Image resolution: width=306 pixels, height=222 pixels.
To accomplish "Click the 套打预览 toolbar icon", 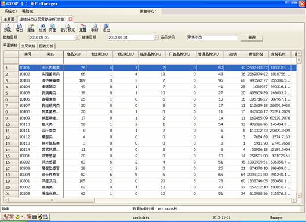I will point(68,28).
